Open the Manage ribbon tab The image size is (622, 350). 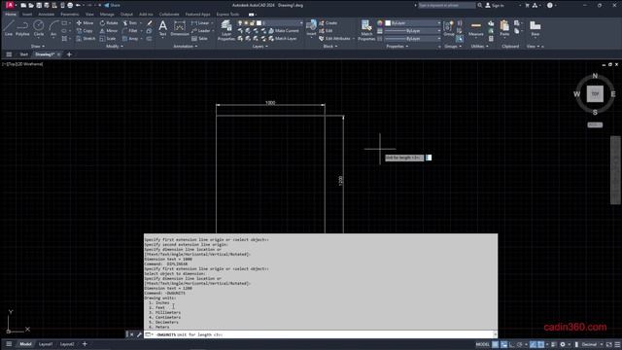(107, 15)
